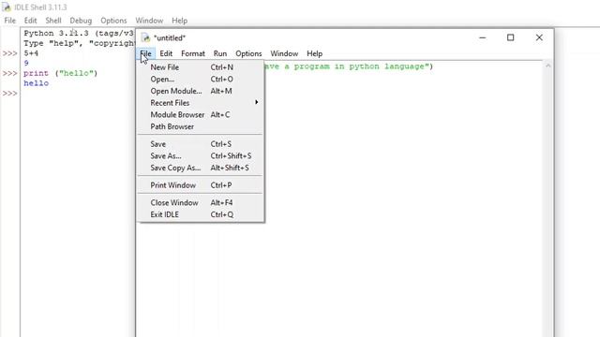Expand the Recent Files submenu
Viewport: 600px width, 337px height.
coord(201,103)
